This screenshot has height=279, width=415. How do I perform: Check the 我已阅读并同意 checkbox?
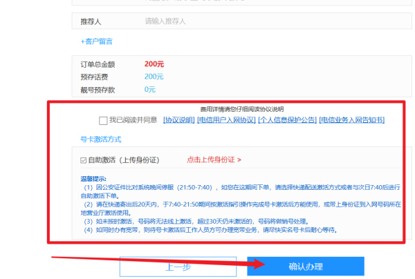click(103, 120)
